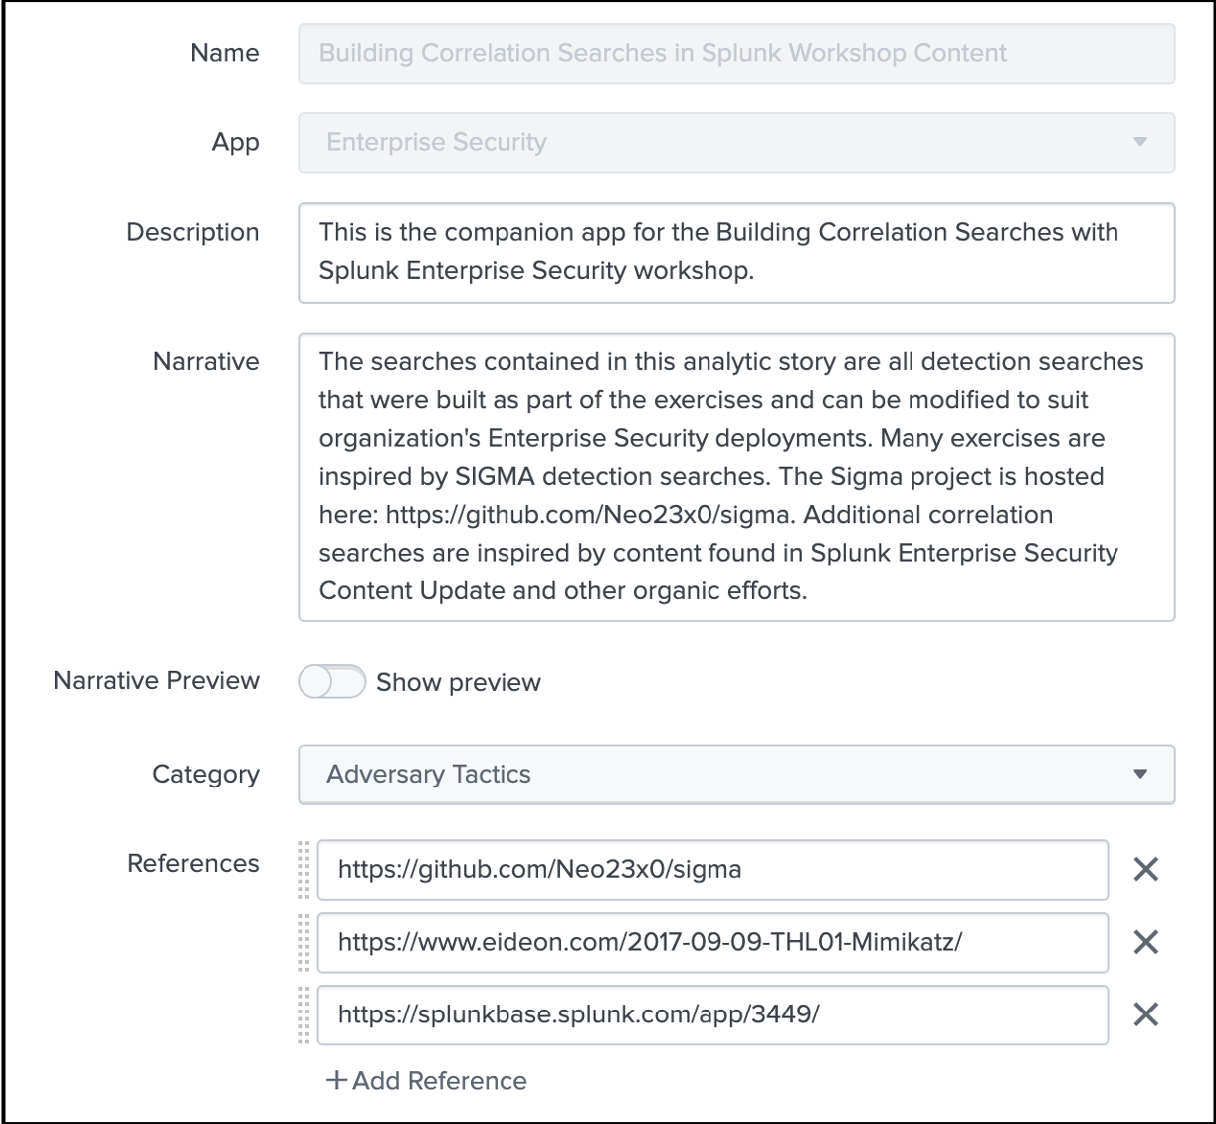Edit the github.com/Neo23x0/sigma reference field

[712, 870]
